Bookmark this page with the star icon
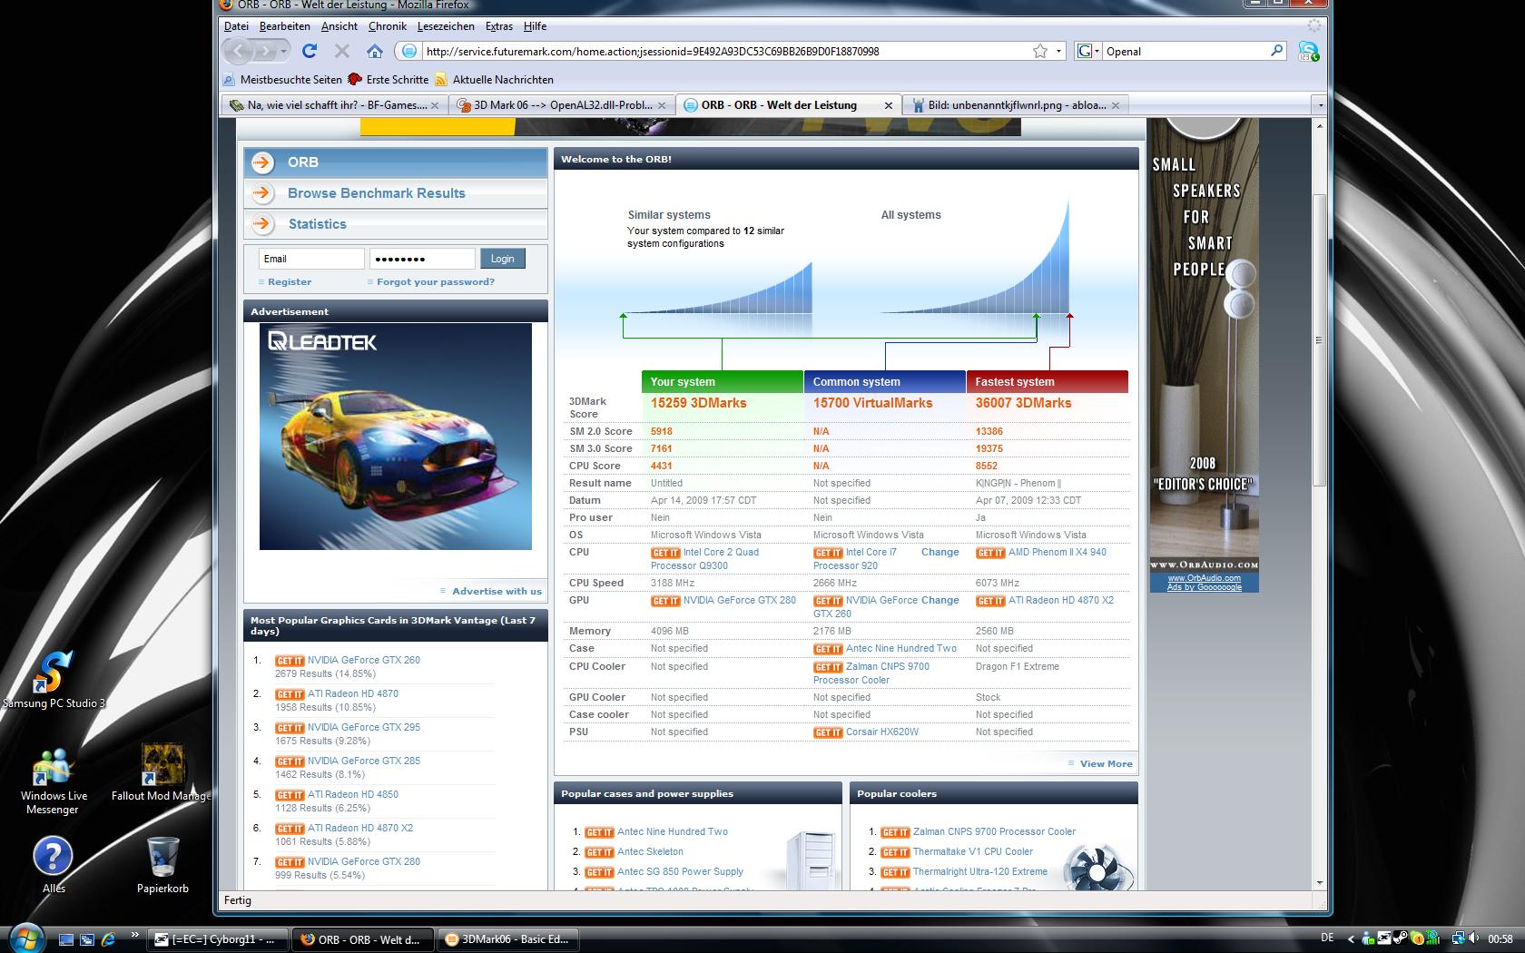This screenshot has height=953, width=1525. [1040, 51]
